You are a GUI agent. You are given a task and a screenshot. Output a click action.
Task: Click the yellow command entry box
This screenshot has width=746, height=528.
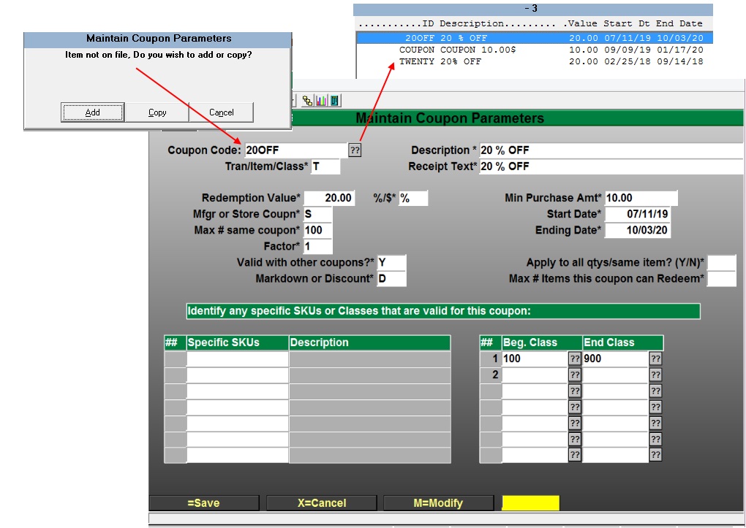(530, 503)
